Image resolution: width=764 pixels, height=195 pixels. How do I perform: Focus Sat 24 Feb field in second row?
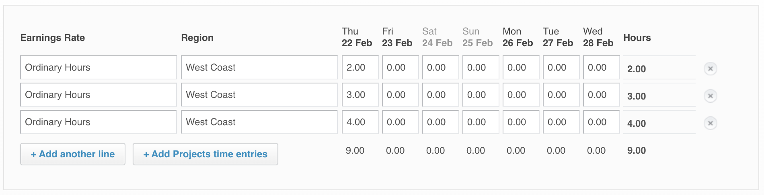pos(440,95)
